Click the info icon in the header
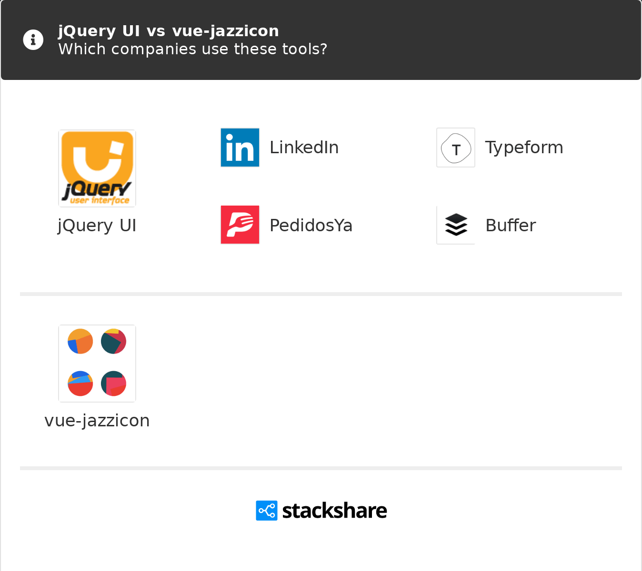Viewport: 642px width, 571px height. pos(33,40)
